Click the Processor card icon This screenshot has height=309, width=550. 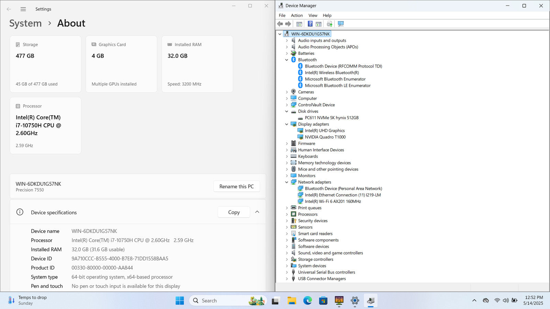pos(18,106)
